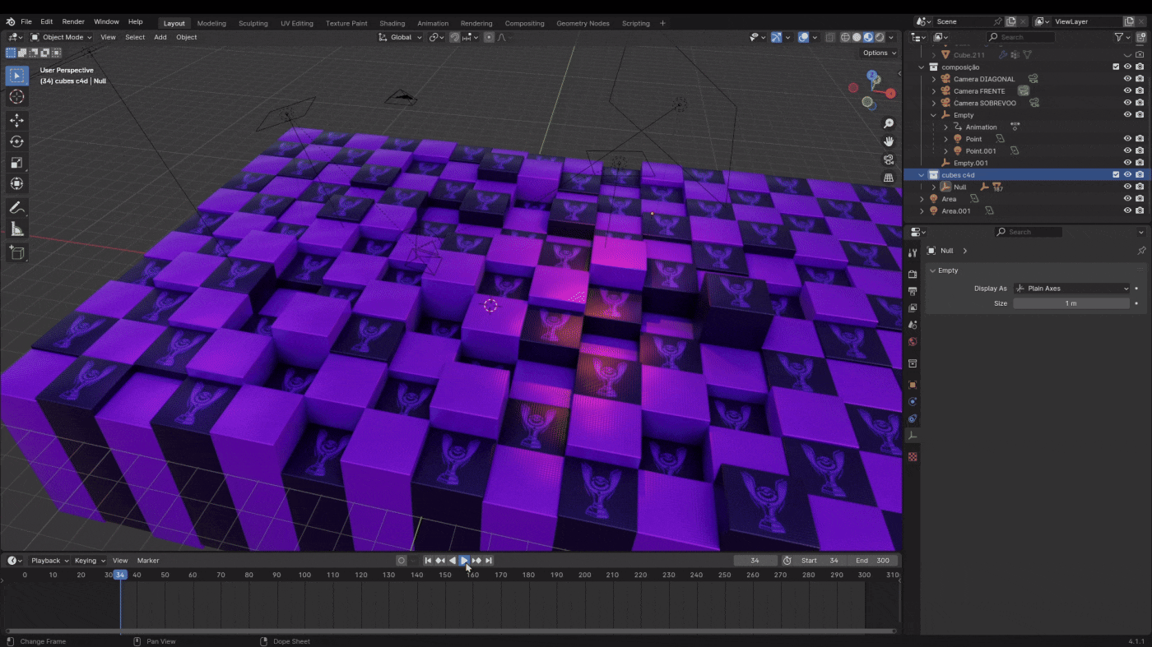The image size is (1152, 647).
Task: Hide Camera FRENTE in the viewport
Action: point(1127,91)
